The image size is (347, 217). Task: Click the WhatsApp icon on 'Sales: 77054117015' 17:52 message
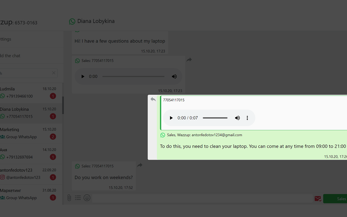[x=78, y=166]
